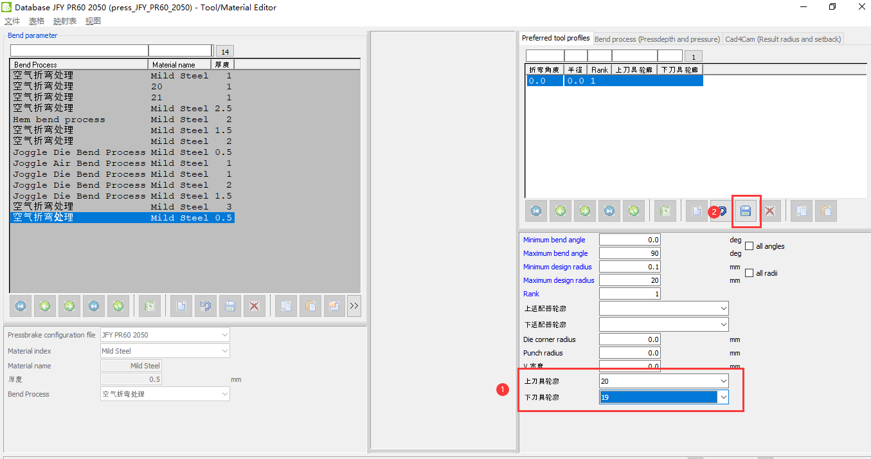Switch to Preferred tool profiles tab
The image size is (871, 459).
(556, 39)
